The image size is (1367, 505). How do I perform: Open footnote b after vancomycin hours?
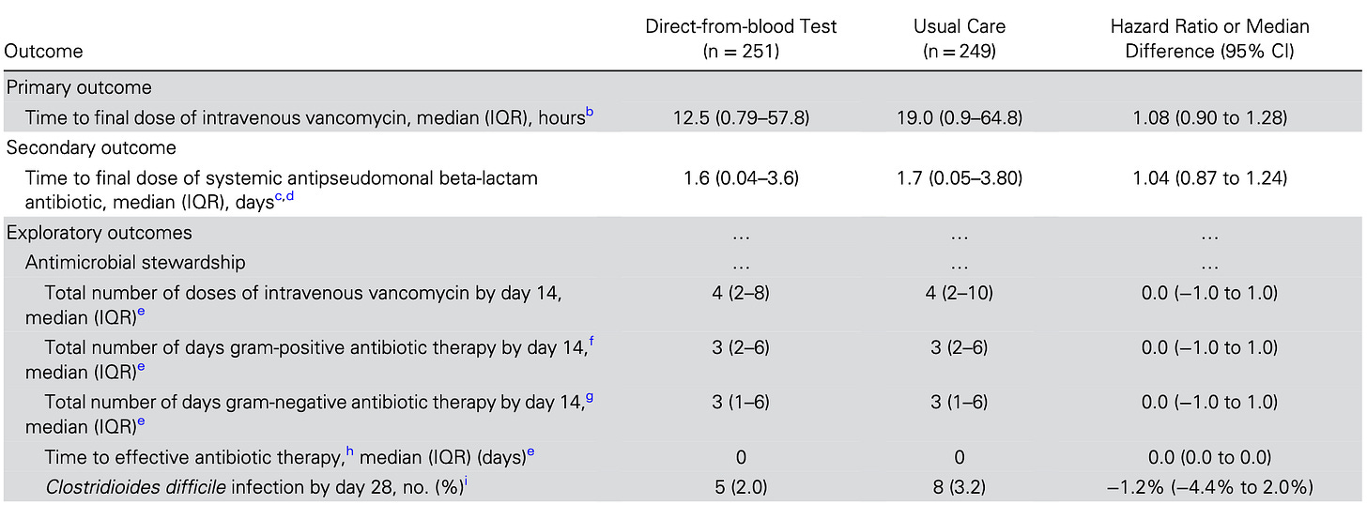pyautogui.click(x=590, y=114)
